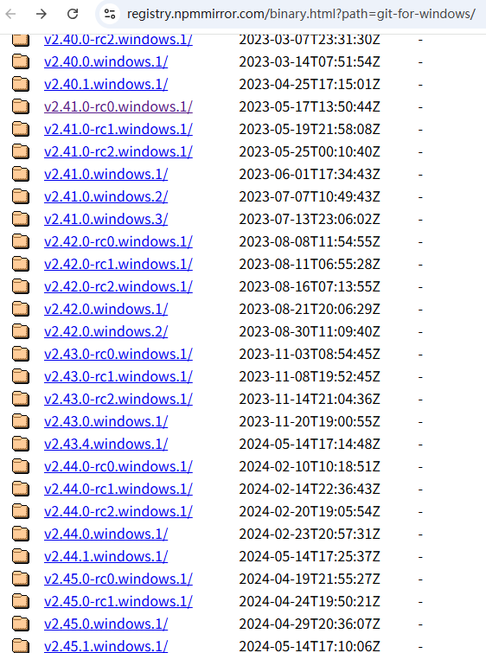Open the v2.41.0-rc1.windows.1/ link
Screen dimensions: 486x653
point(118,129)
